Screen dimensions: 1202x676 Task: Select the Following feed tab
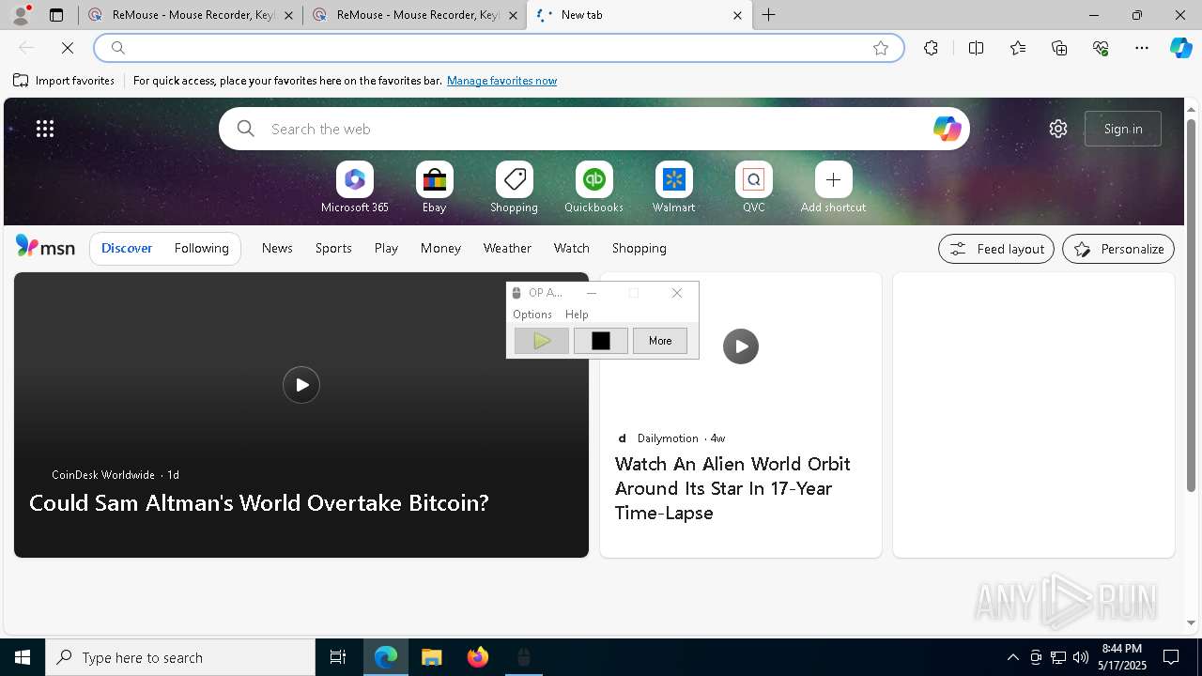(x=201, y=248)
